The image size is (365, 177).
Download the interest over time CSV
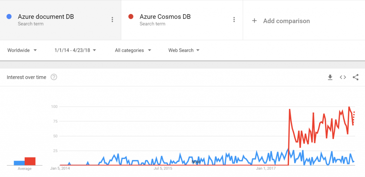coord(330,77)
